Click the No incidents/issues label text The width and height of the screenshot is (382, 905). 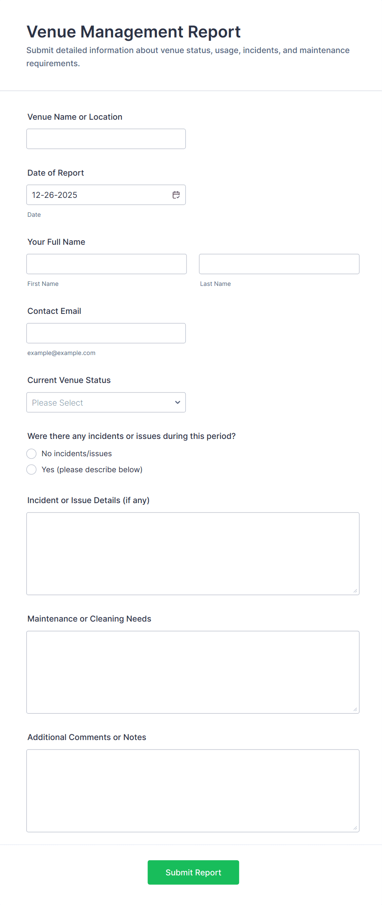pyautogui.click(x=77, y=454)
